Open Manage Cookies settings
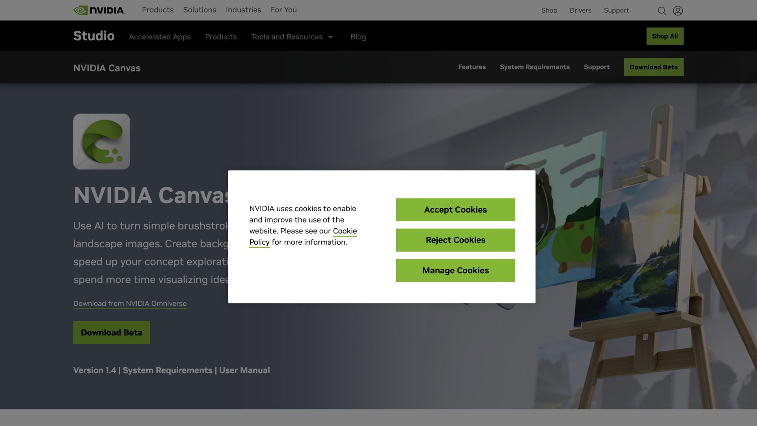This screenshot has height=426, width=757. pos(455,270)
